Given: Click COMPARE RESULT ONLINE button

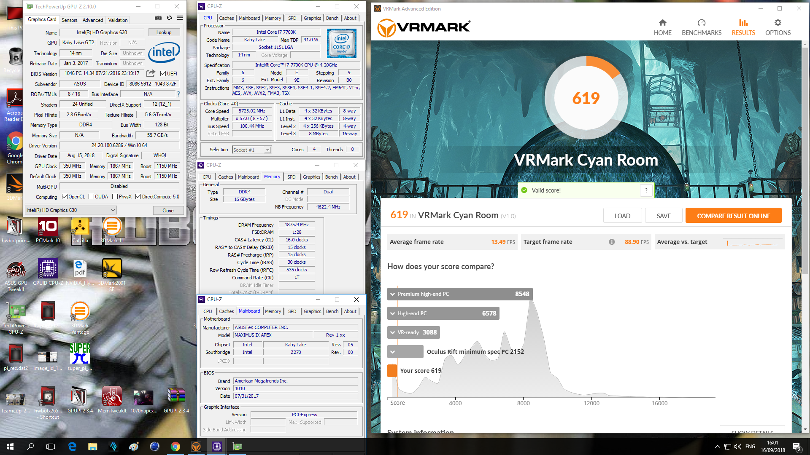Looking at the screenshot, I should [733, 216].
